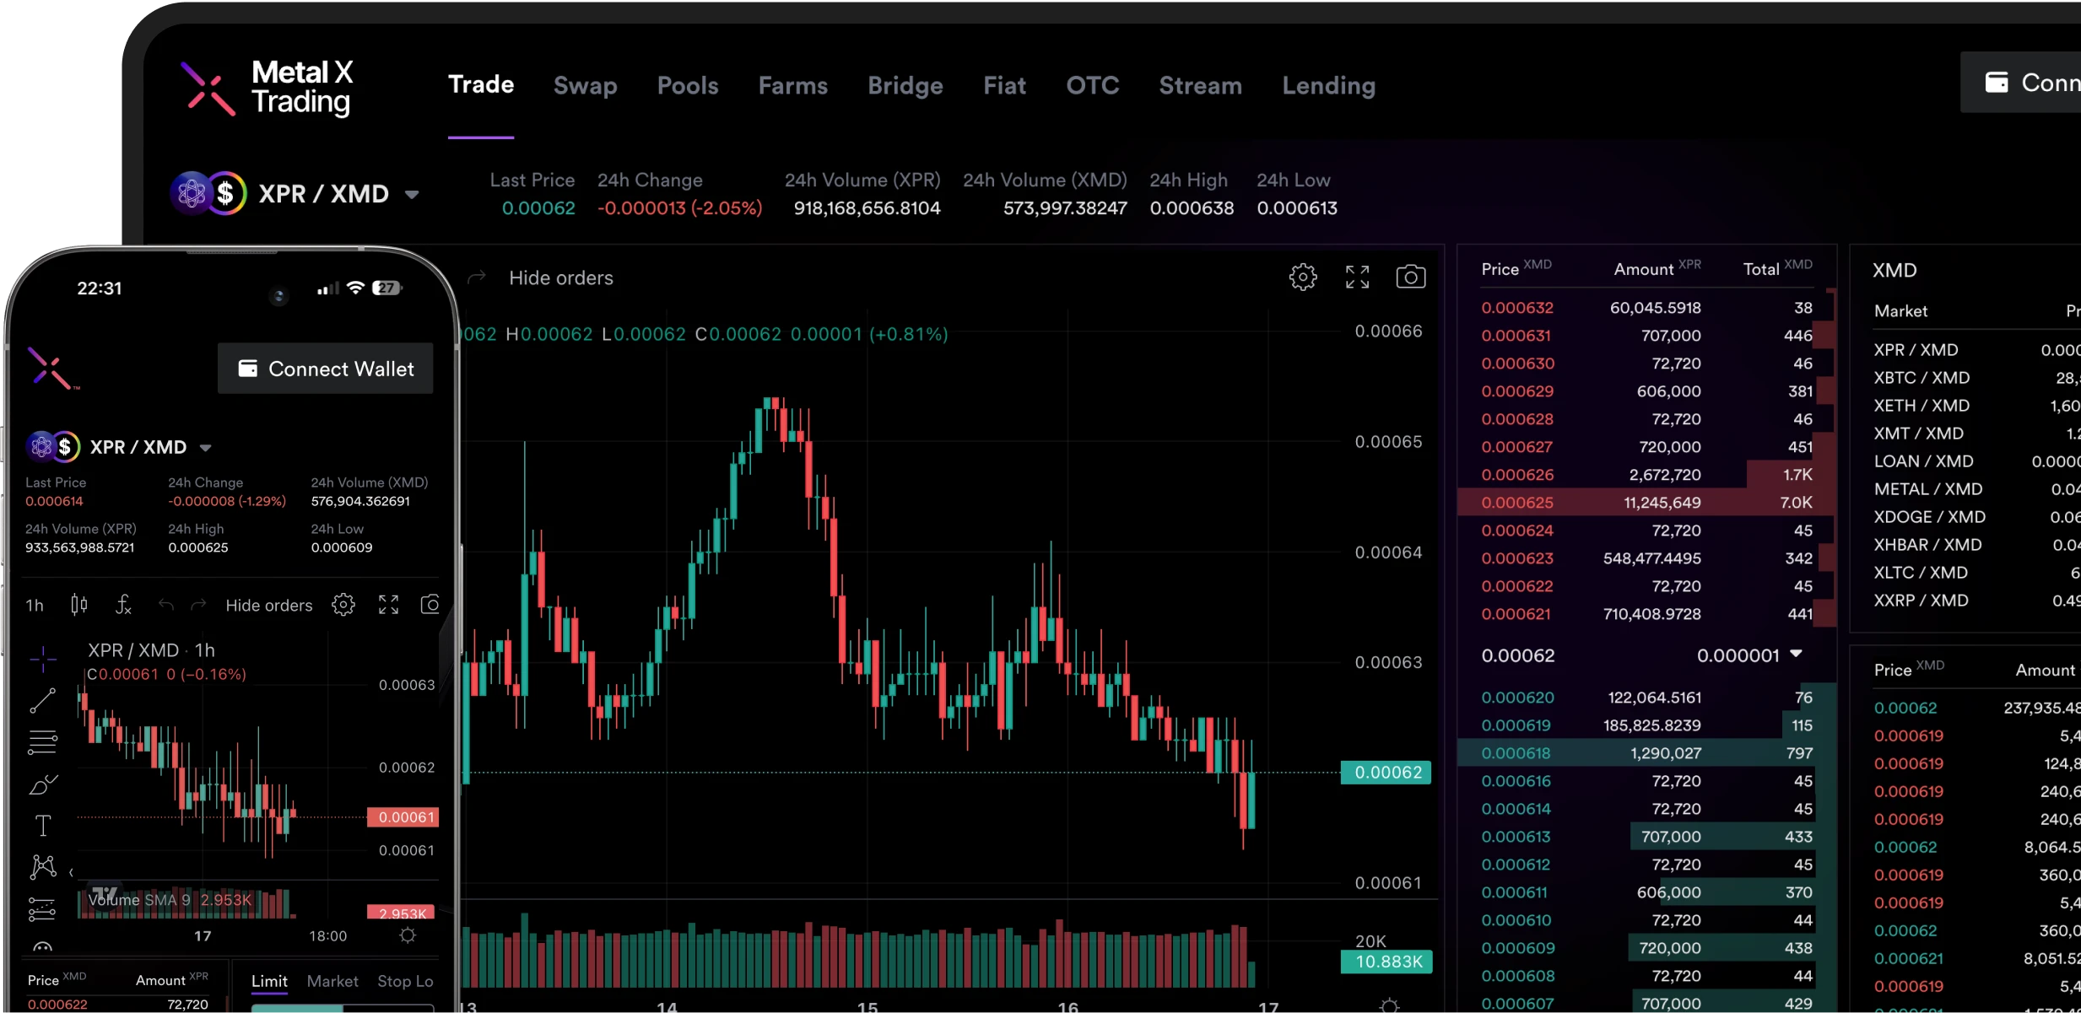The width and height of the screenshot is (2081, 1013).
Task: Select the Market order tab on phone
Action: pos(332,981)
